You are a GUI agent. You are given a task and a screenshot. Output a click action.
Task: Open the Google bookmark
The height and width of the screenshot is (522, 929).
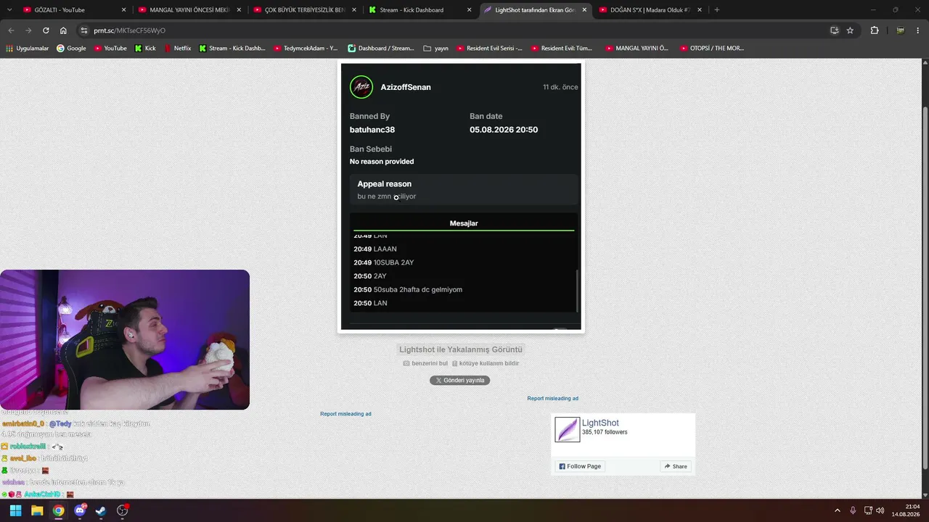(x=71, y=49)
